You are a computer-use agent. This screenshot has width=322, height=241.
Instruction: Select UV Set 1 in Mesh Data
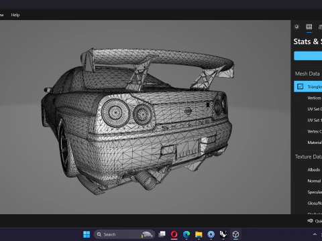pyautogui.click(x=315, y=120)
